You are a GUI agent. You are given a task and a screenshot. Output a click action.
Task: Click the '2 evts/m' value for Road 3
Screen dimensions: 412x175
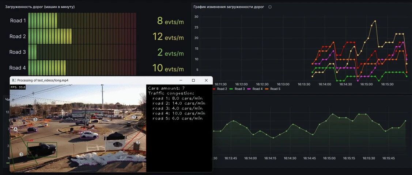pos(170,52)
